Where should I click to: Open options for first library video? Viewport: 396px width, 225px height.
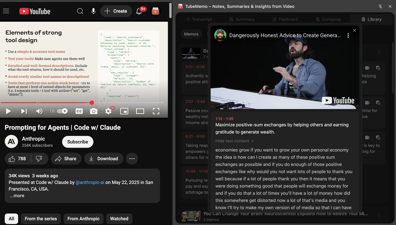point(379,53)
